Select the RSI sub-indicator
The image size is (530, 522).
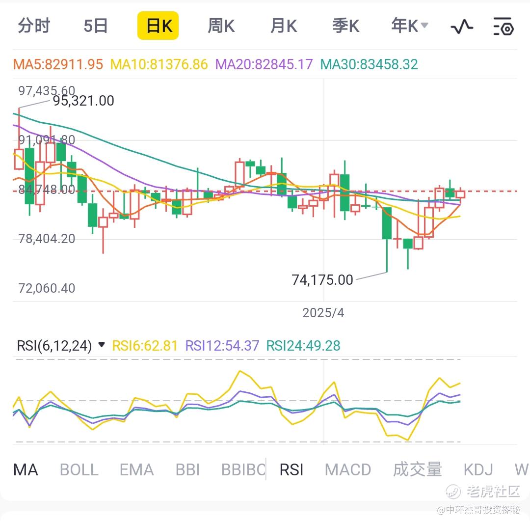[x=291, y=470]
